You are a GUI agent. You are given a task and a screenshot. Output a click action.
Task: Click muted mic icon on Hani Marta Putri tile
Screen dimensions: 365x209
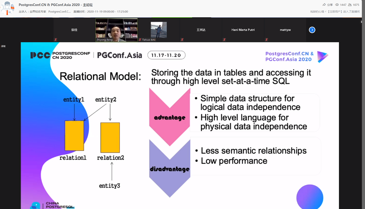coord(225,40)
